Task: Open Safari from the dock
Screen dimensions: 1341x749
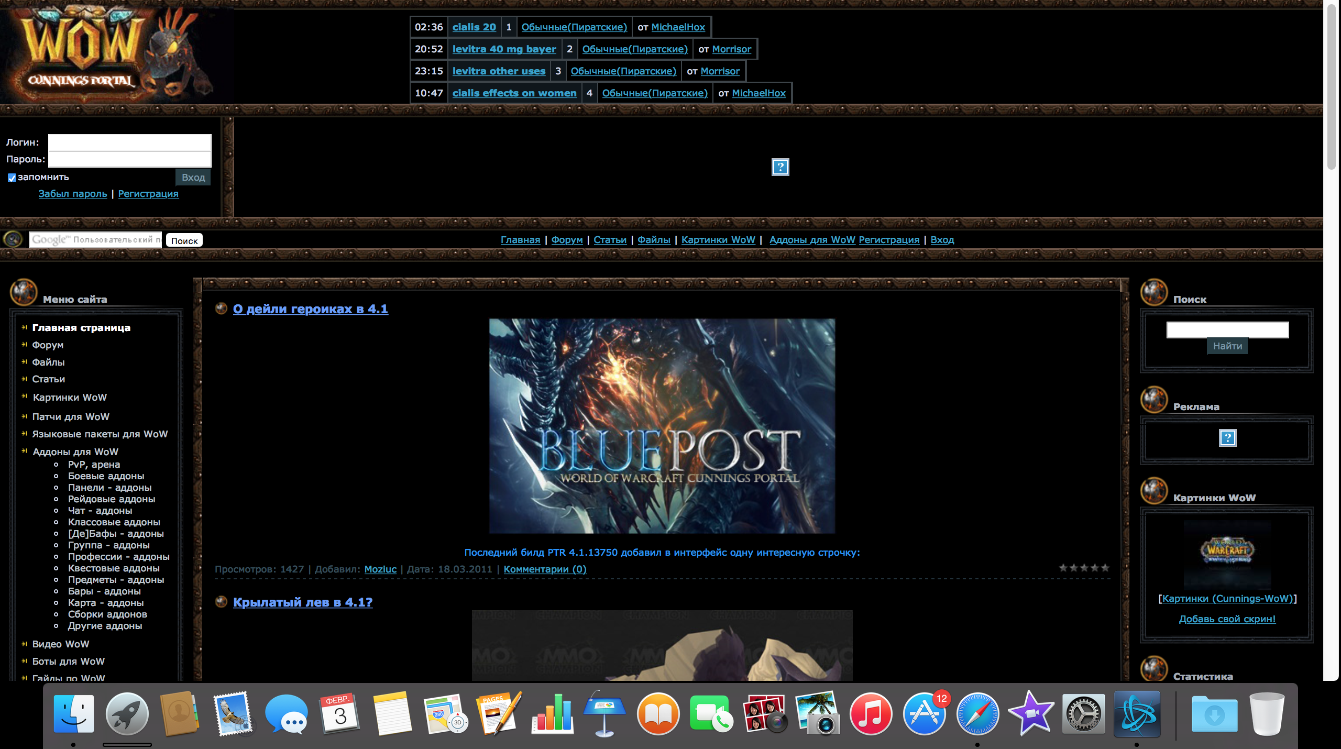Action: click(x=977, y=714)
